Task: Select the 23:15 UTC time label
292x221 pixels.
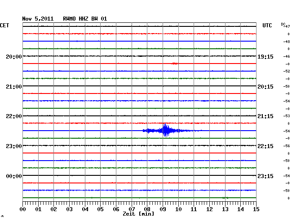Action: coord(265,176)
